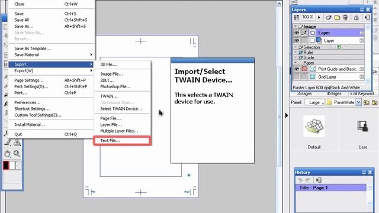
Task: Click the folder-up icon beside Panel Mate dropdown
Action: point(367,102)
